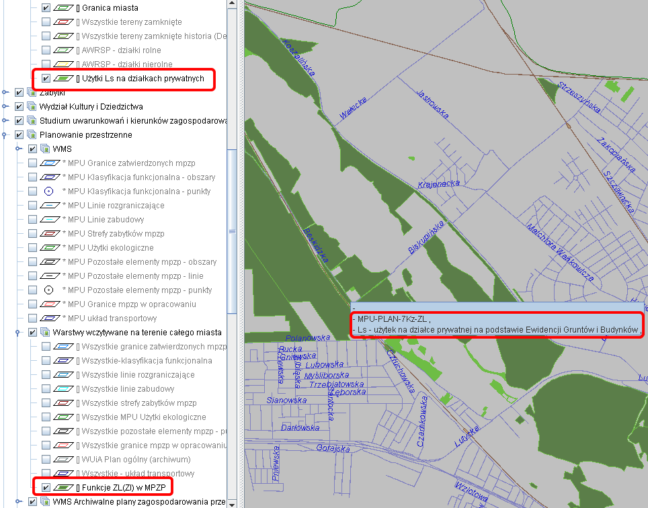The image size is (648, 508).
Task: Click the layer panel scroll-down arrow
Action: (232, 503)
